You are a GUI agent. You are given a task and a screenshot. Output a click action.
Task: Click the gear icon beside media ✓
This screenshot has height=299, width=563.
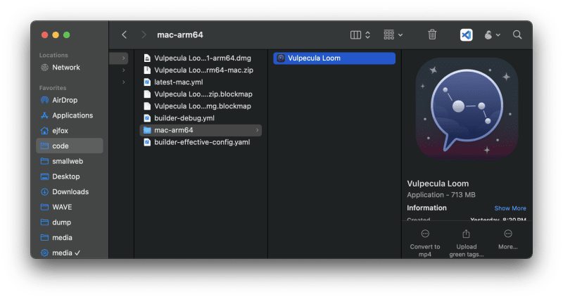tap(44, 253)
